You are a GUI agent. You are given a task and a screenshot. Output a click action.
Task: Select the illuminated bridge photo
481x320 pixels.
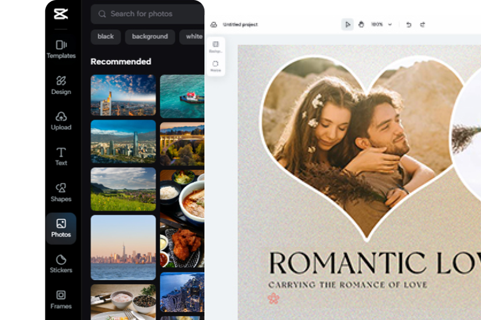[x=182, y=144]
